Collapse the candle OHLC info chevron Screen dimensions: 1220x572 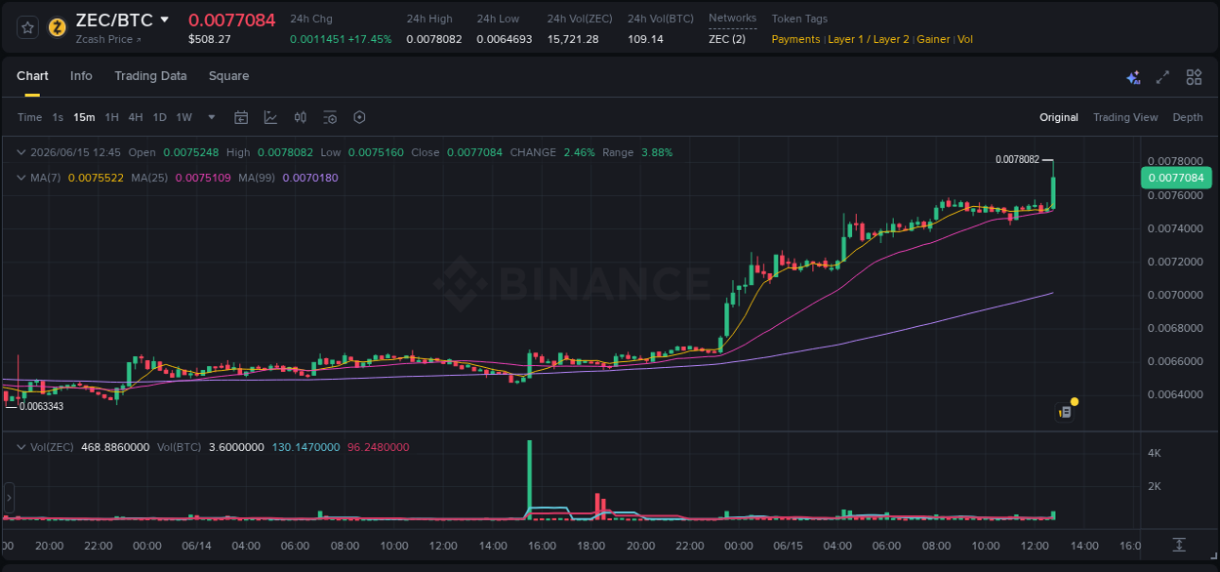click(21, 152)
